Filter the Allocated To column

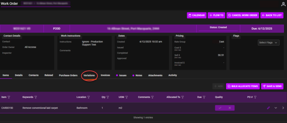click(x=182, y=97)
